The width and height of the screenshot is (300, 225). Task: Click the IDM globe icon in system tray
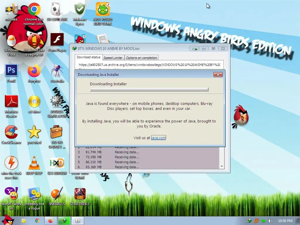click(249, 221)
